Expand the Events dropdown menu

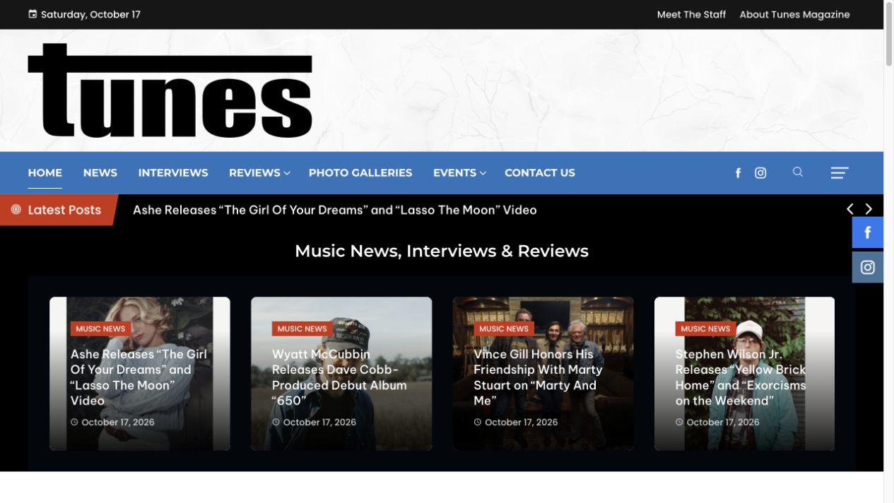(459, 173)
